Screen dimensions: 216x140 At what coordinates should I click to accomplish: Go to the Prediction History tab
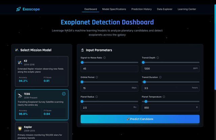[x=141, y=9]
